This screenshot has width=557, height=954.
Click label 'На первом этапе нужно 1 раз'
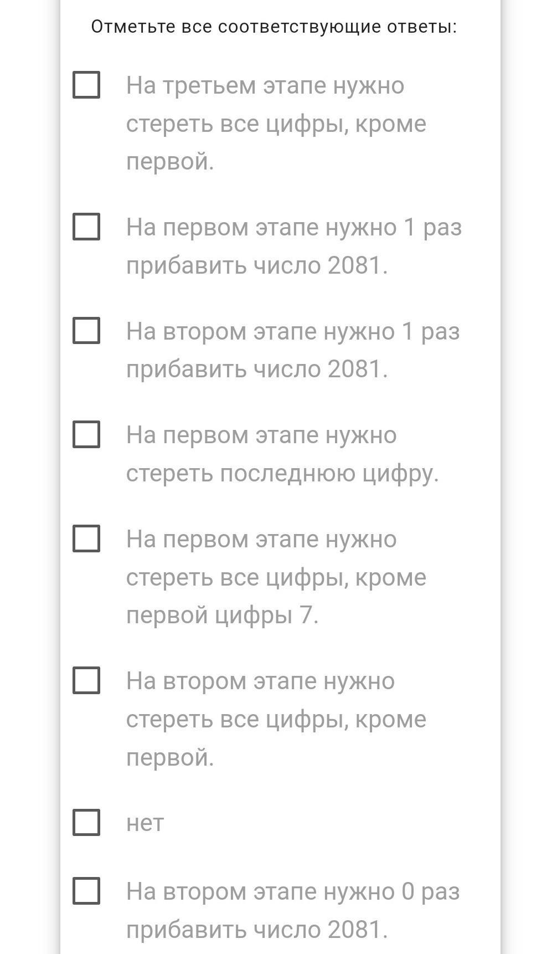[293, 228]
